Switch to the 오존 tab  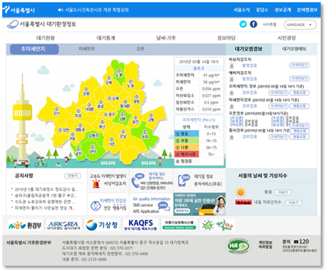pos(140,49)
